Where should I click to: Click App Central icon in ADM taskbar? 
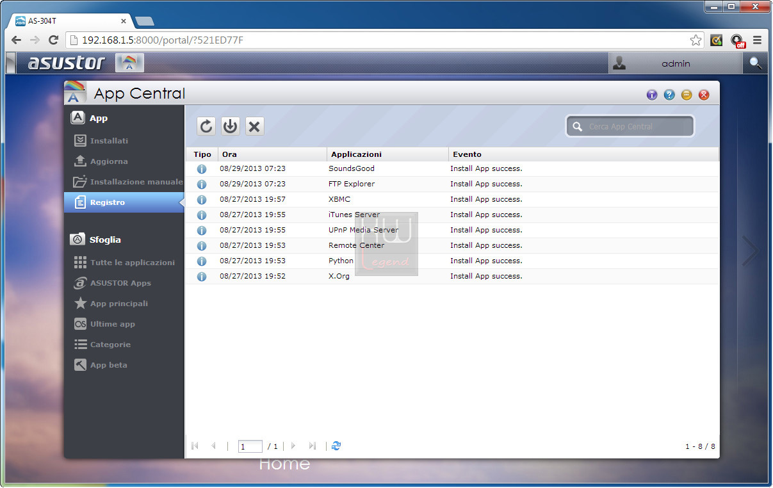(x=129, y=63)
